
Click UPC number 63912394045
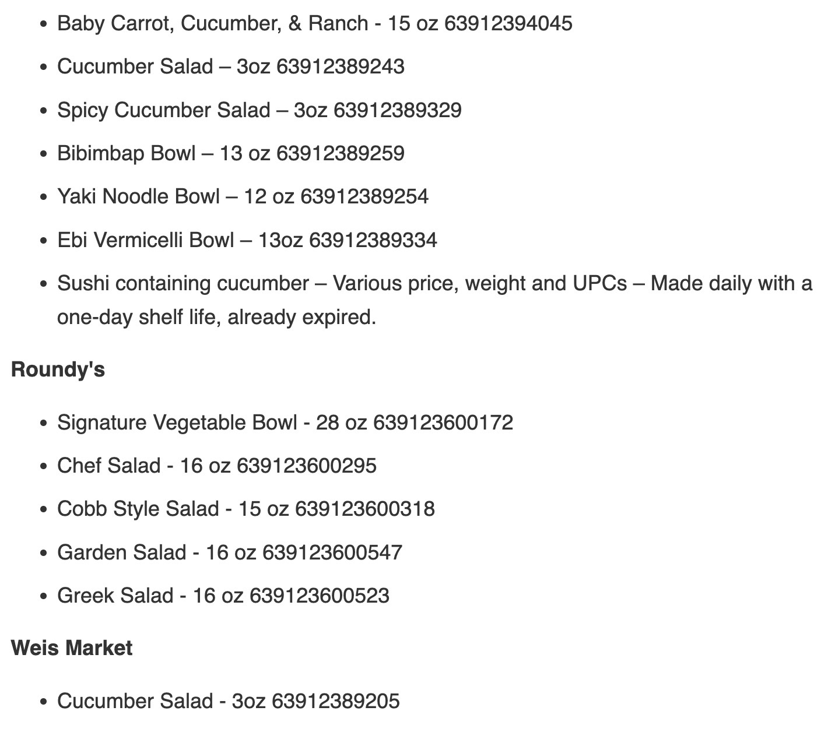click(508, 23)
